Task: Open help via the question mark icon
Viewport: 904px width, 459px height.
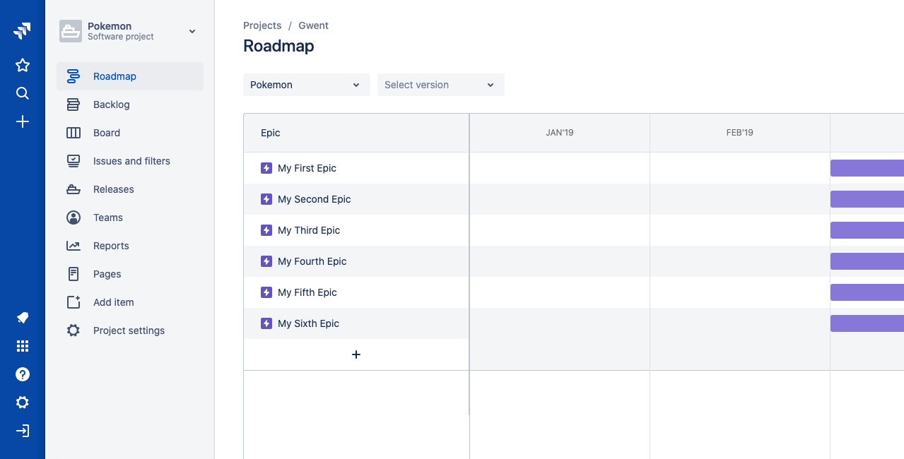Action: click(22, 374)
